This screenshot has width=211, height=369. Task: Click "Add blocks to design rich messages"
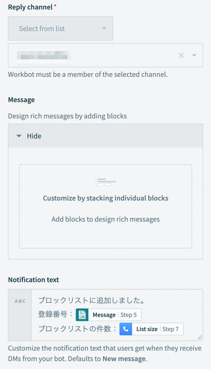(x=105, y=219)
